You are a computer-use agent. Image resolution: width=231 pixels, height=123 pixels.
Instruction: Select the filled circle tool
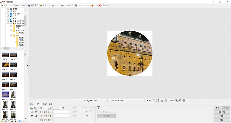tap(41, 120)
